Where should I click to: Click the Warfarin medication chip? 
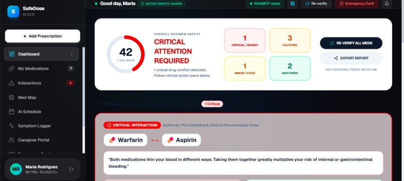click(125, 140)
